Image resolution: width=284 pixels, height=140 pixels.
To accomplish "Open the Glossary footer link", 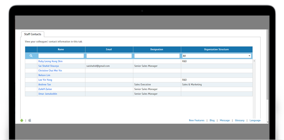I will click(240, 120).
